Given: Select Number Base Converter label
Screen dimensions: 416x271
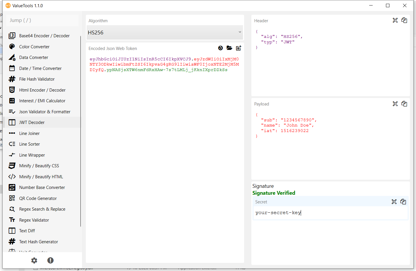Looking at the screenshot, I should (42, 188).
